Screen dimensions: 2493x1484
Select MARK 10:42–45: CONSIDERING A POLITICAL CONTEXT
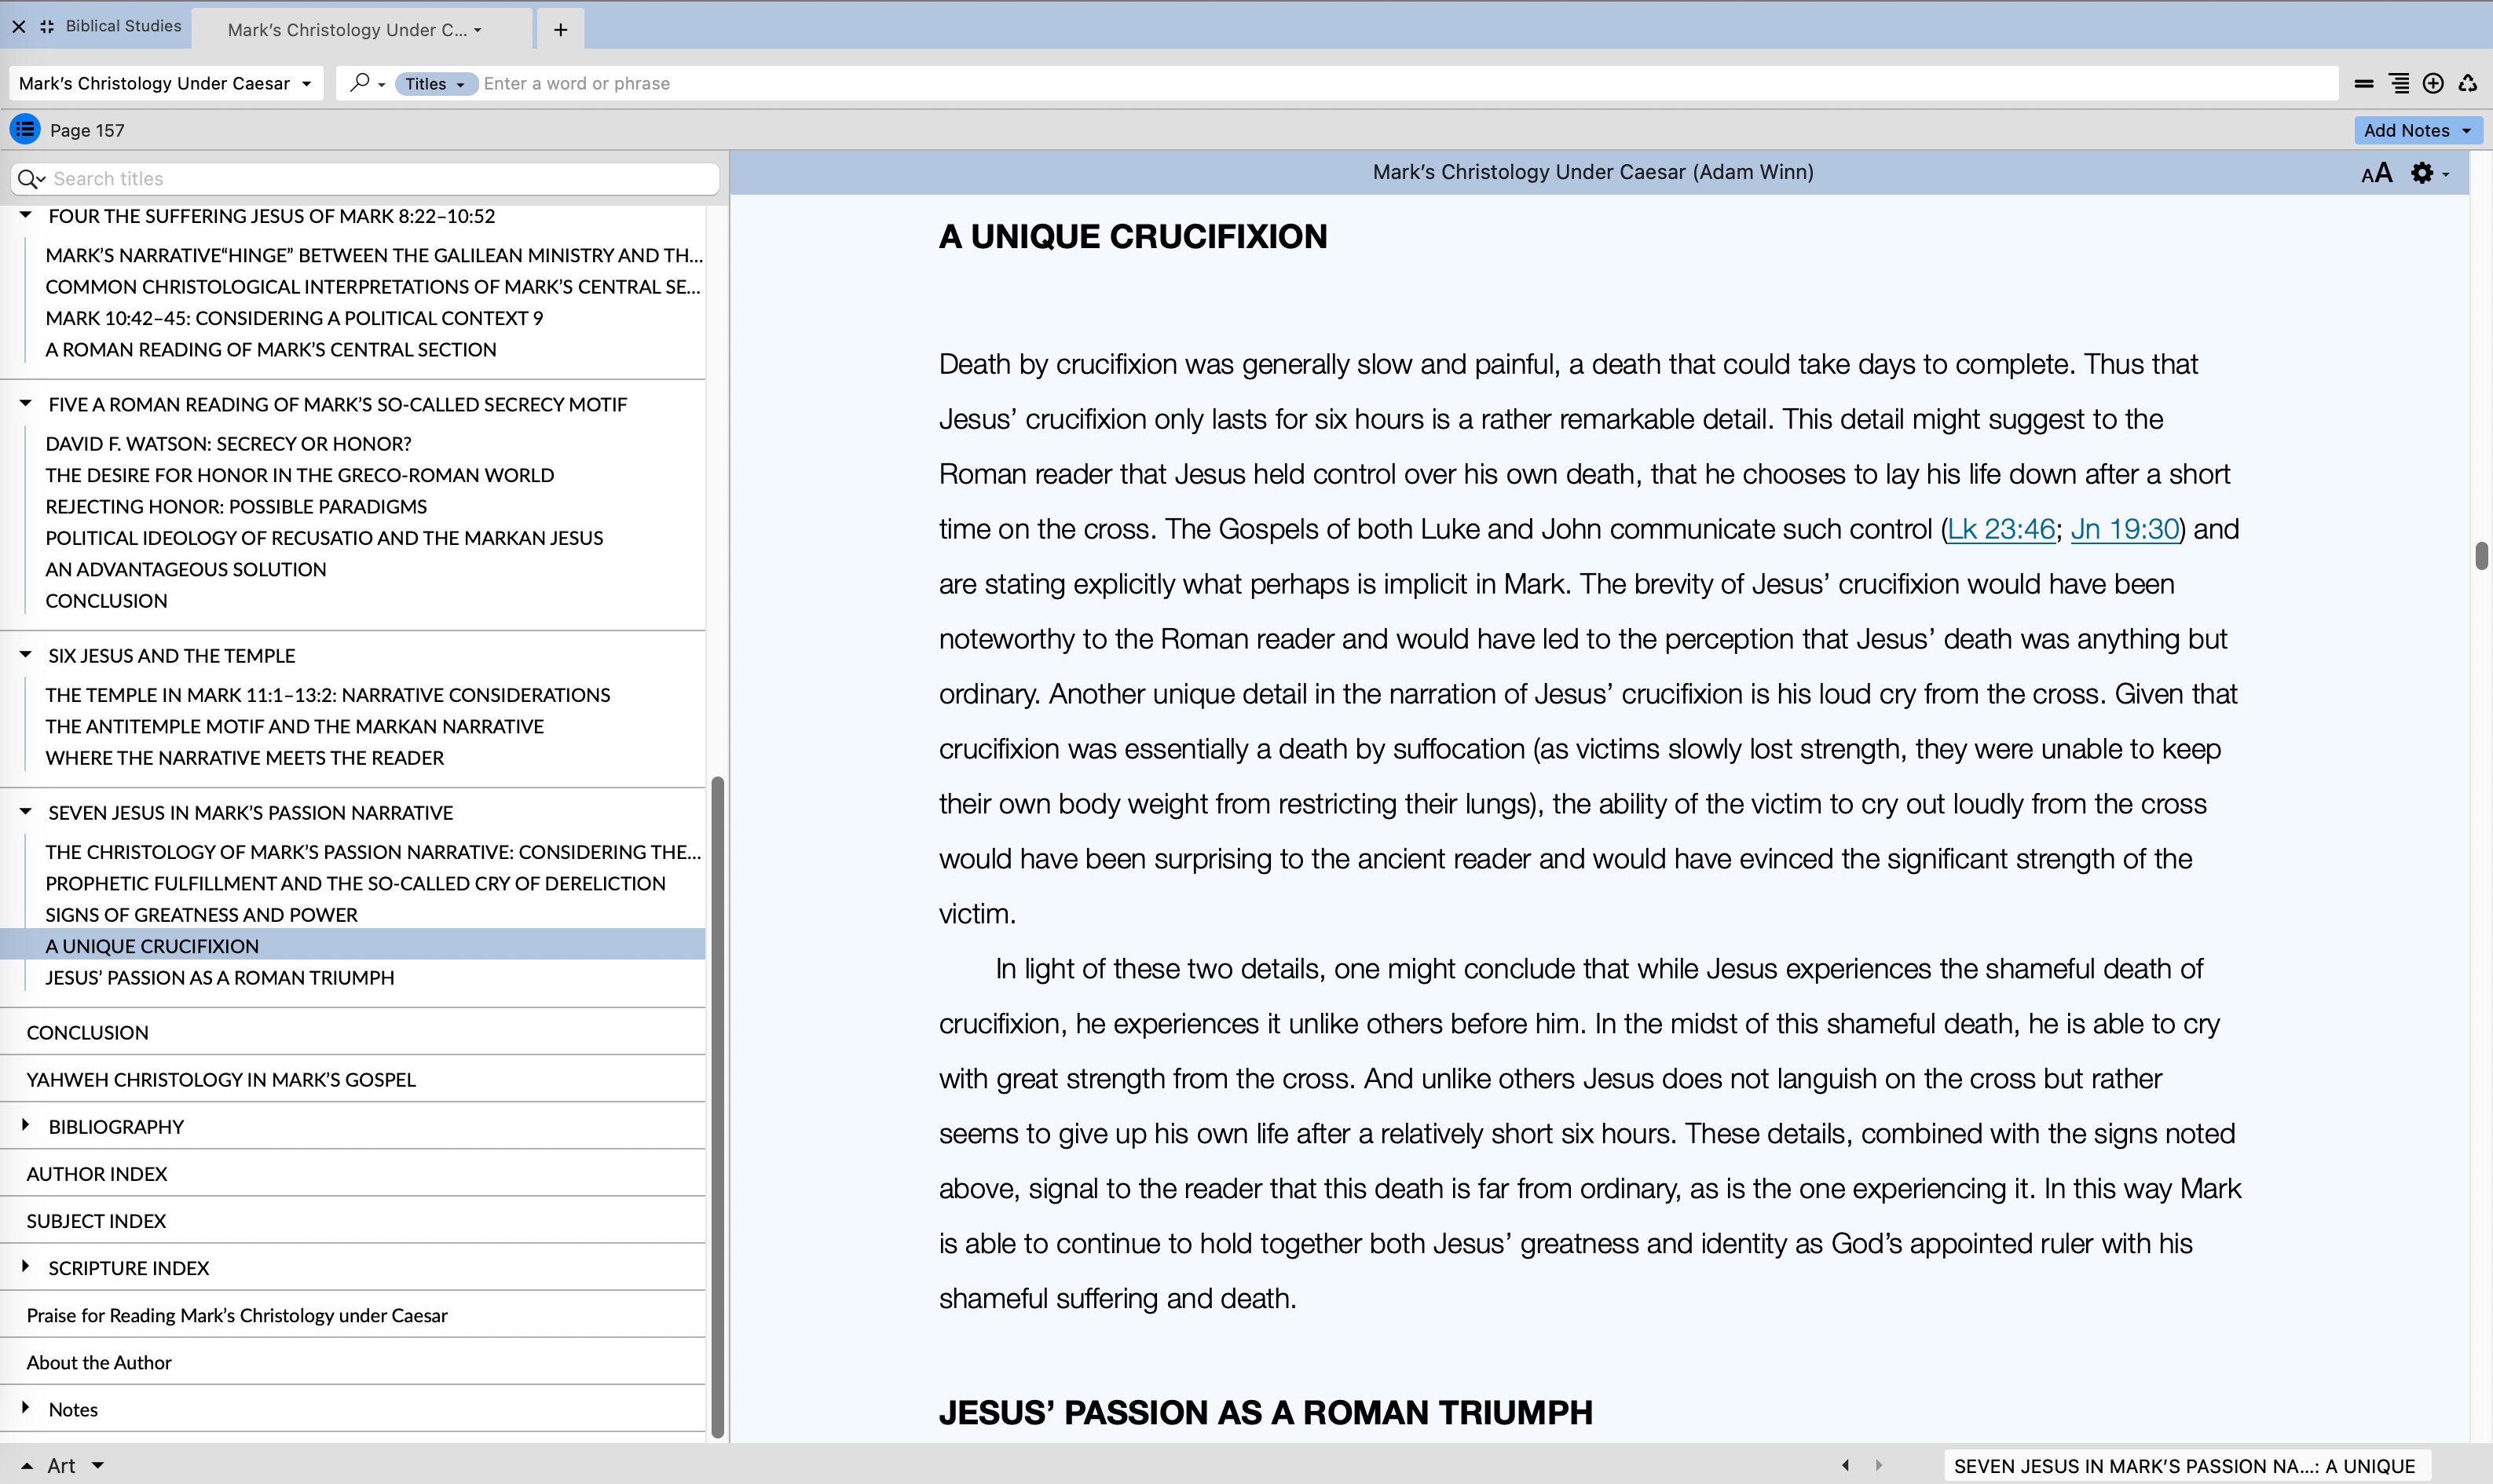tap(294, 318)
